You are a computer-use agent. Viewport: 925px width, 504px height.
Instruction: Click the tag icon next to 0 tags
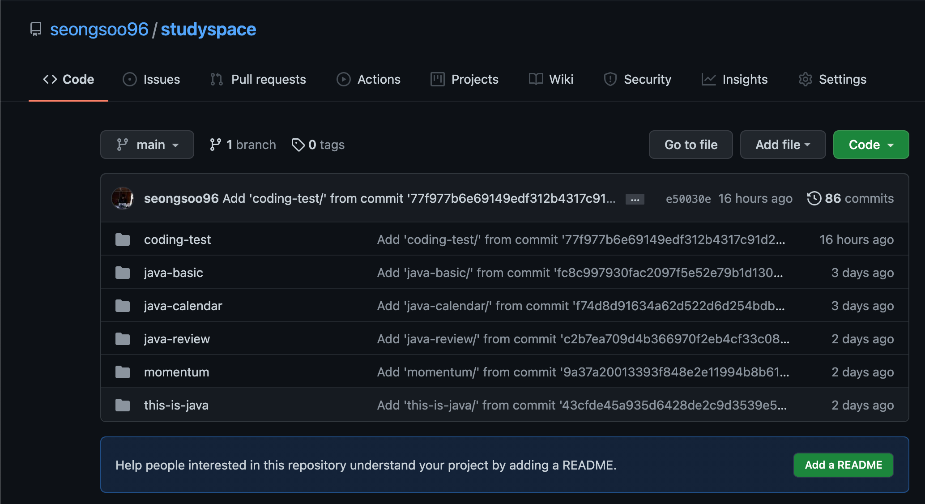coord(298,145)
